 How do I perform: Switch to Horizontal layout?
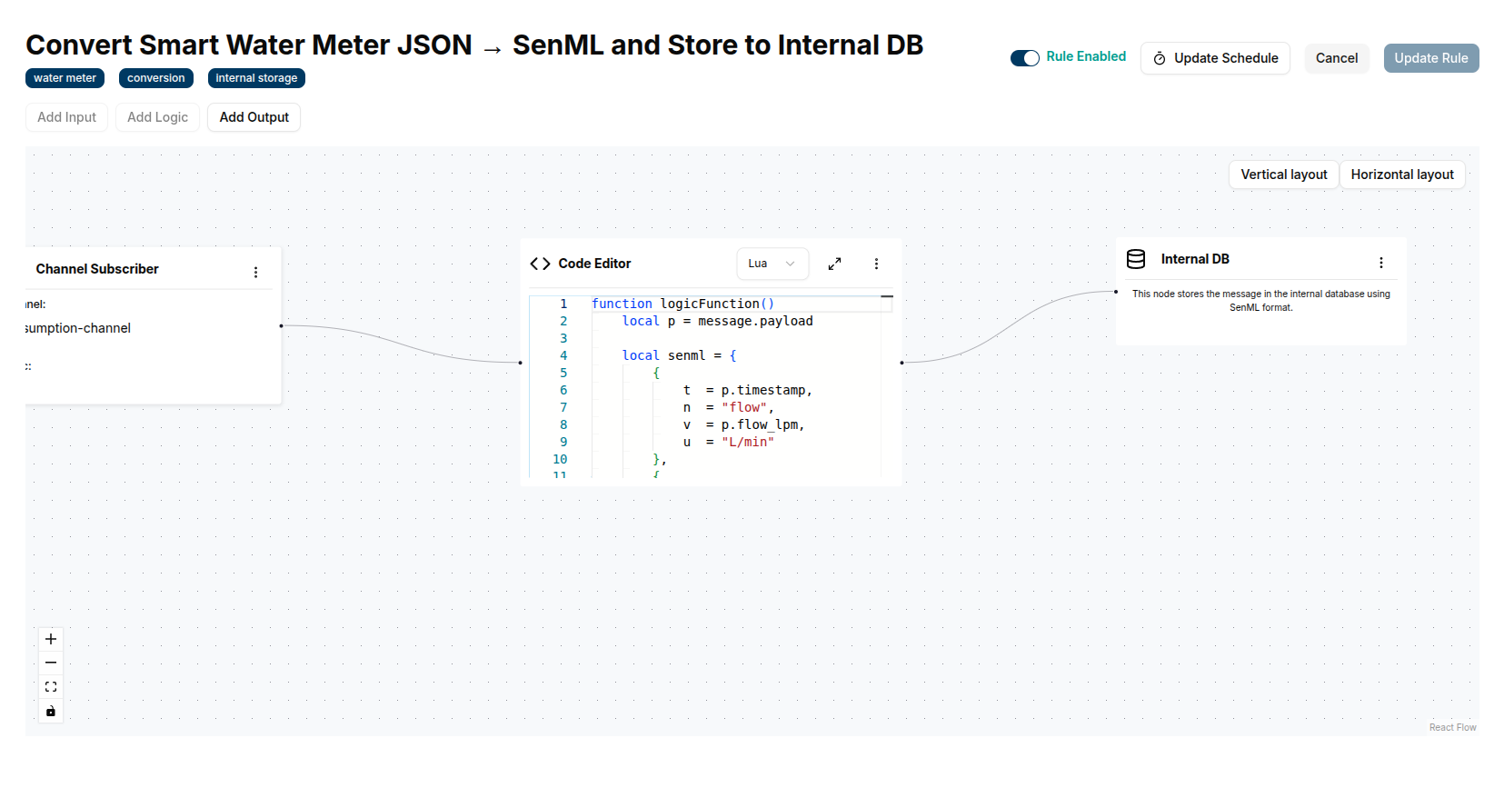(x=1401, y=175)
